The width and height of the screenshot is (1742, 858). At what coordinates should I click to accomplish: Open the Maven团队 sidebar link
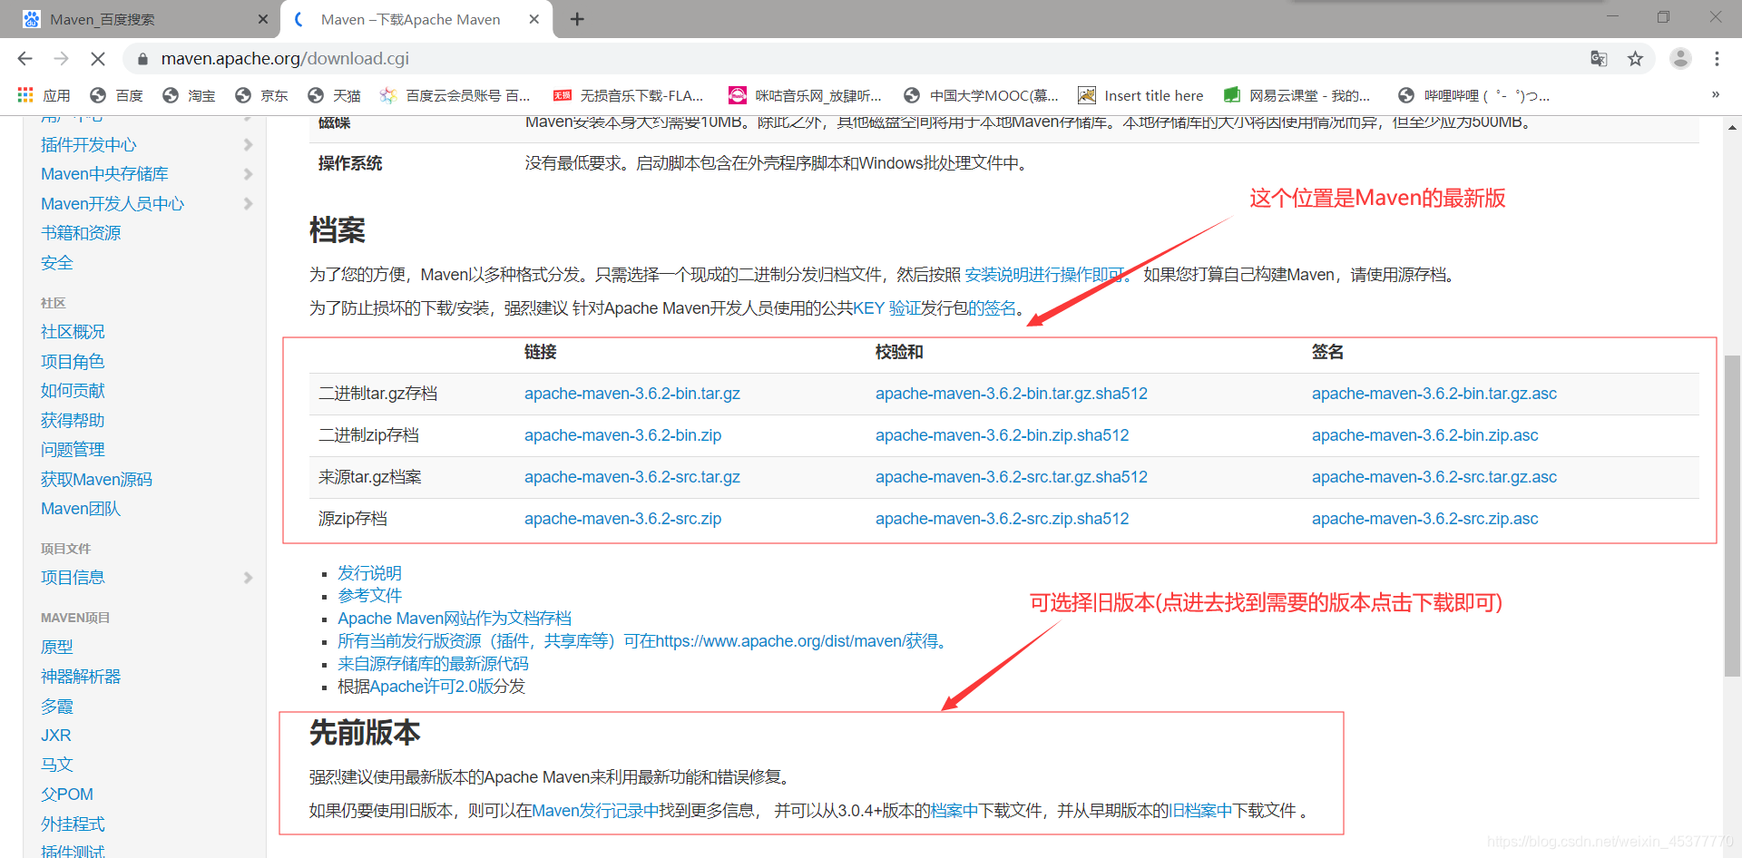tap(81, 509)
